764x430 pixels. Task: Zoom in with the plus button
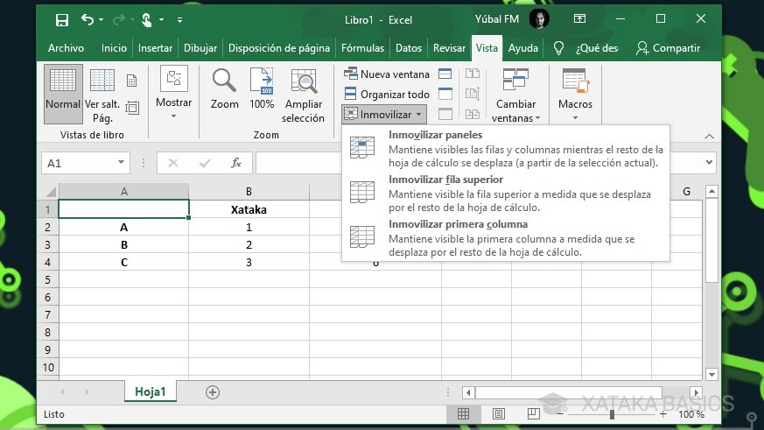(662, 414)
